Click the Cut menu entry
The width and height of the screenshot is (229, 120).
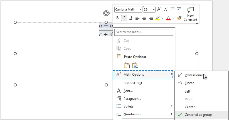click(144, 41)
